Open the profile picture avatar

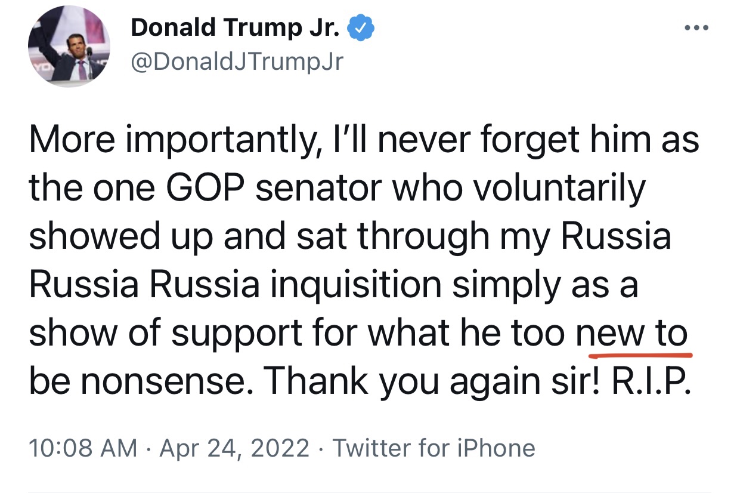point(69,47)
